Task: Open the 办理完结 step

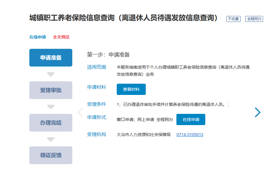Action: [51, 123]
